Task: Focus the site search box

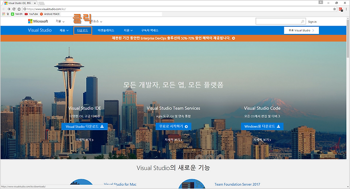Action: (x=280, y=22)
